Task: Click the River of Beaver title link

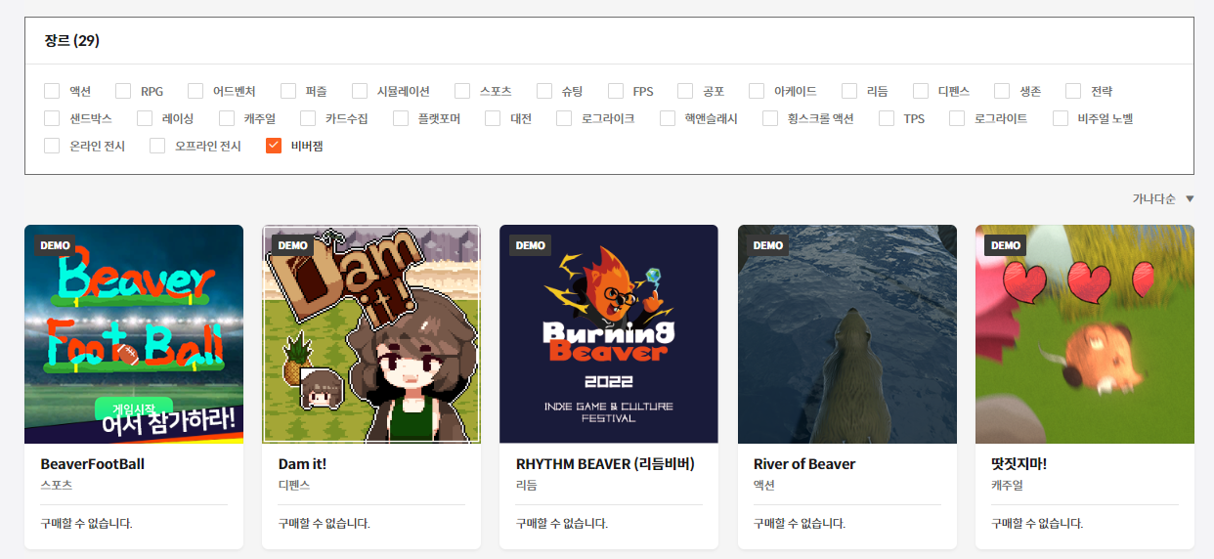Action: click(803, 464)
